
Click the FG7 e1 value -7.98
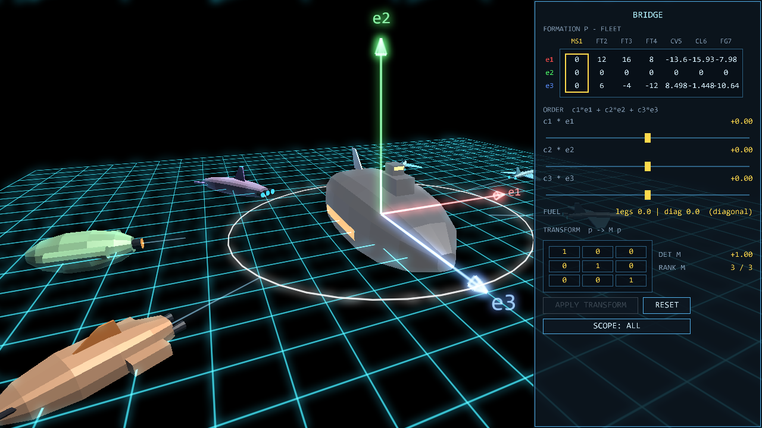coord(726,59)
